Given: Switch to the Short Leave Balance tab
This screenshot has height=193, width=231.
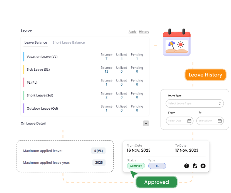Looking at the screenshot, I should coord(69,42).
